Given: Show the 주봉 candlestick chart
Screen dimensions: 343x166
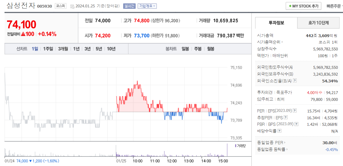Looking at the screenshot, I should click(x=198, y=49).
